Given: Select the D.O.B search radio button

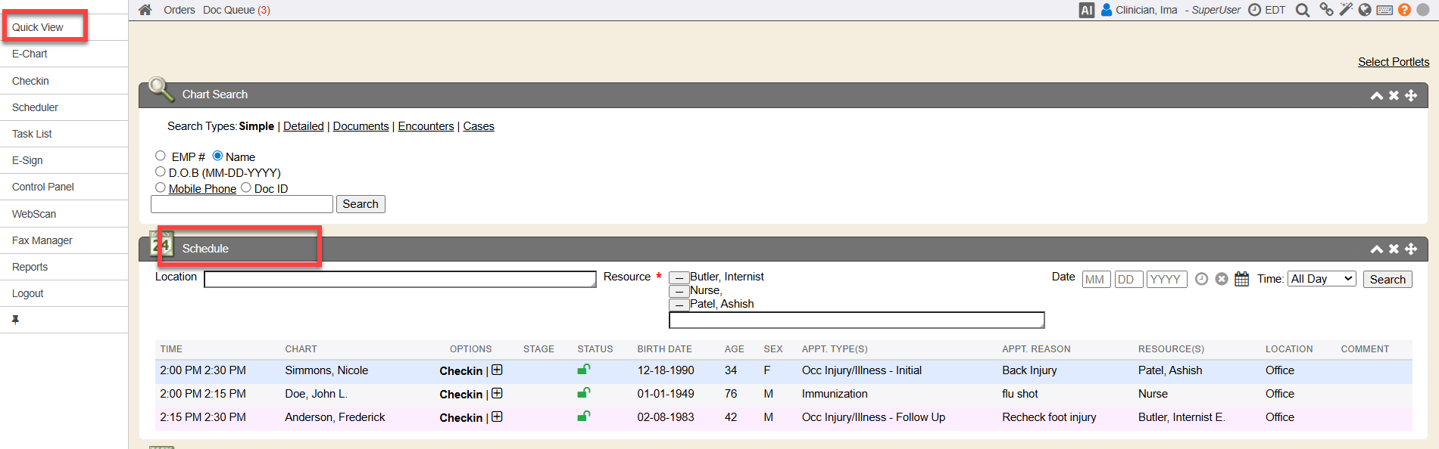Looking at the screenshot, I should (x=161, y=172).
